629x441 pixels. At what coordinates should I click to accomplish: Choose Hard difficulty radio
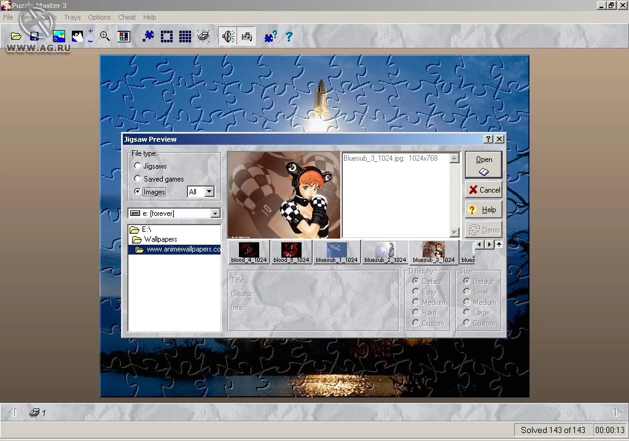point(416,312)
